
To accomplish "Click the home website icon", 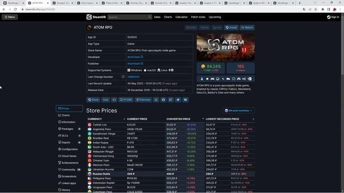I will coord(156,100).
